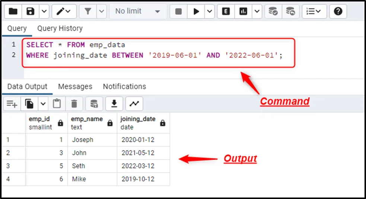Screen dimensions: 366x199
Task: Switch to the Query History tab
Action: pos(60,29)
